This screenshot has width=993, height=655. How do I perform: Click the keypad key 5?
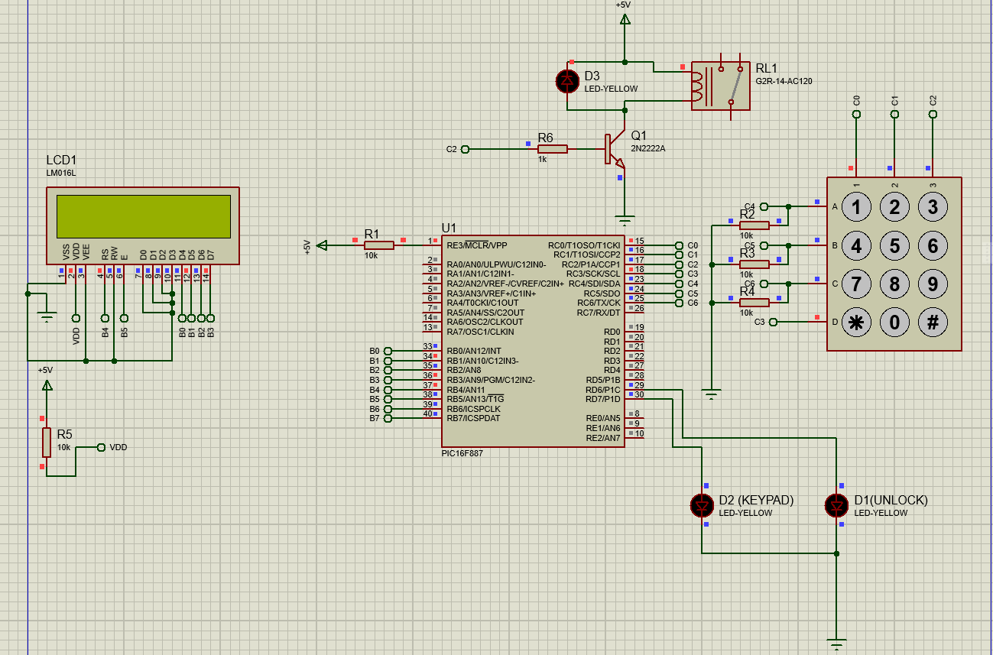pyautogui.click(x=894, y=245)
